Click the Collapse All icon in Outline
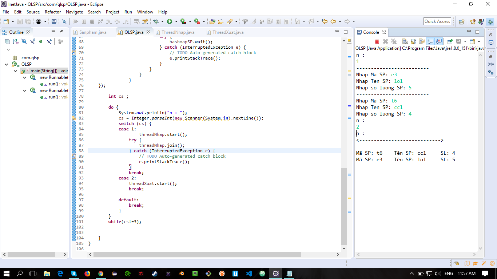 click(x=7, y=41)
